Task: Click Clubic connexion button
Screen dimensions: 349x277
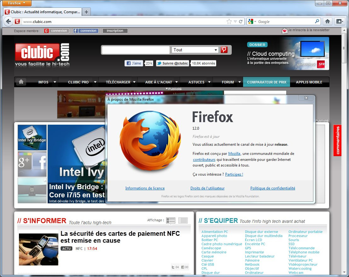Action: point(56,31)
